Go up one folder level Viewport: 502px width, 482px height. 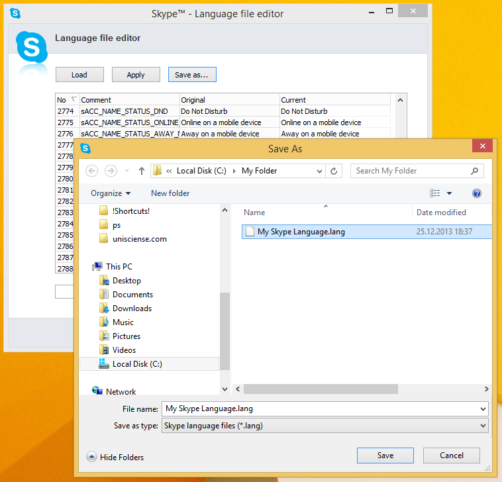click(x=142, y=171)
